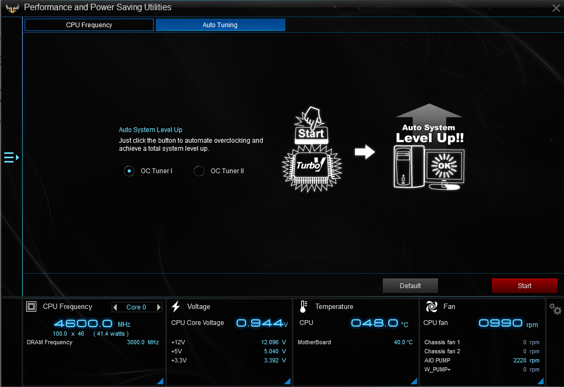
Task: Select the OC Tuner II radio button
Action: pos(199,171)
